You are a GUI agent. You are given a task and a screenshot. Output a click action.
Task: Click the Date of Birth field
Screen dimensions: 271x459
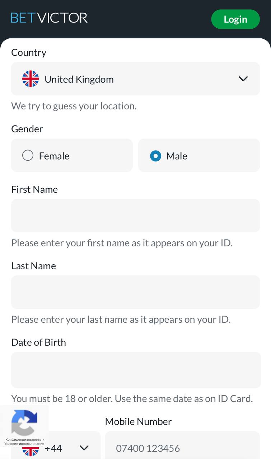pos(136,370)
